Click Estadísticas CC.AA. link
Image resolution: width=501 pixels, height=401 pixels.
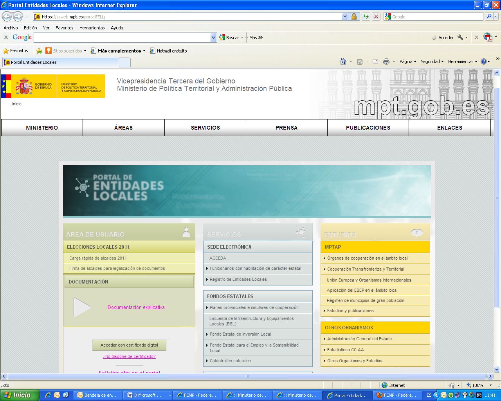346,350
